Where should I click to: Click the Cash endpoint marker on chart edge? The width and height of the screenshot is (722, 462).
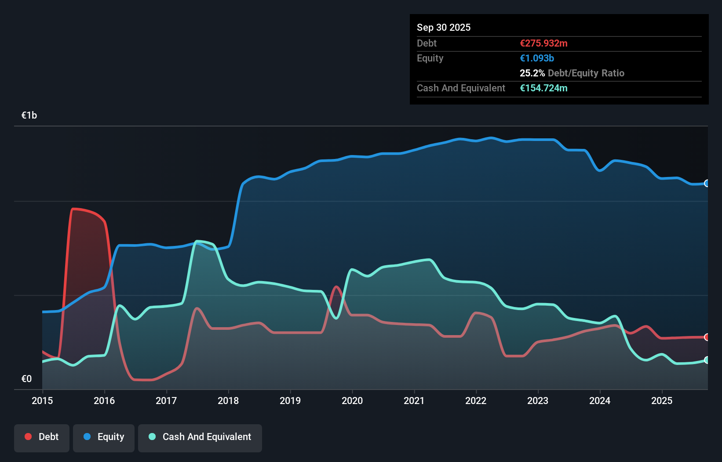(x=707, y=361)
